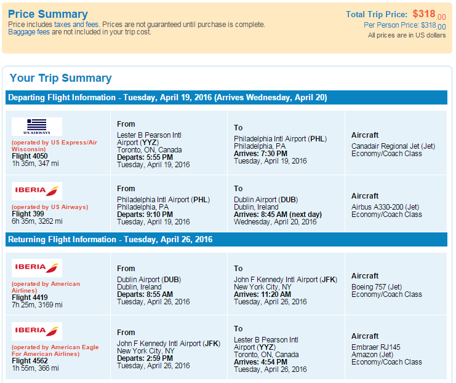Click the US Airways logo

coord(37,127)
